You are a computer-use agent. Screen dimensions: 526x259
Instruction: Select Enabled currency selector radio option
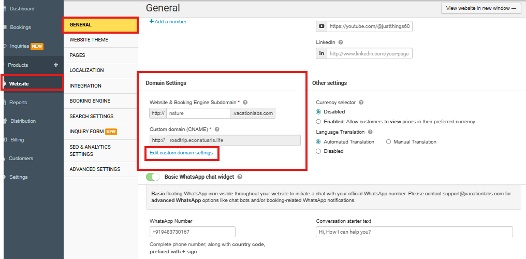click(x=318, y=122)
